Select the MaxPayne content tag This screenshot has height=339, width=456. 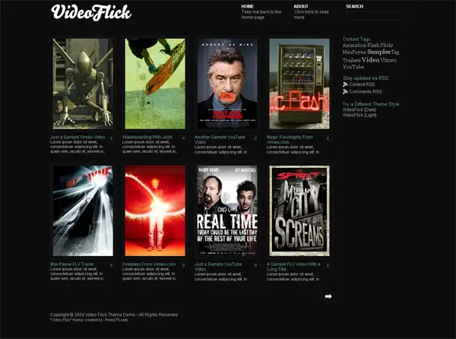[354, 52]
